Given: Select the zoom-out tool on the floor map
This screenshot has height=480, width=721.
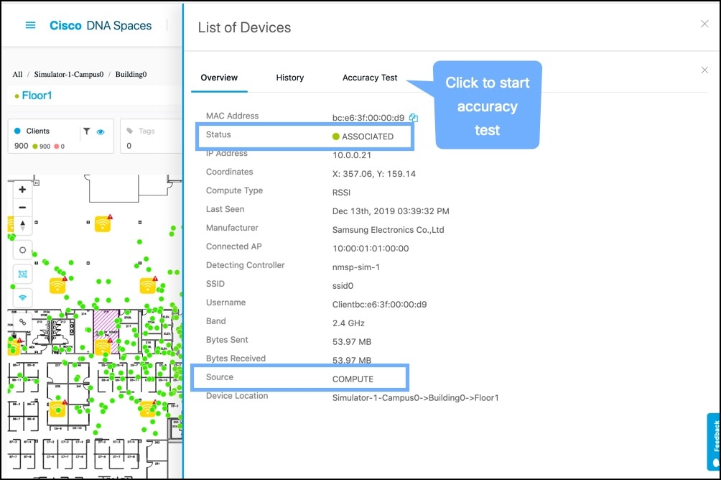Looking at the screenshot, I should [22, 207].
